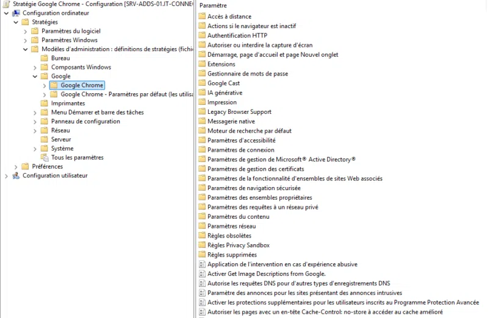Open Moteur de recherche par défaut folder

coord(249,131)
